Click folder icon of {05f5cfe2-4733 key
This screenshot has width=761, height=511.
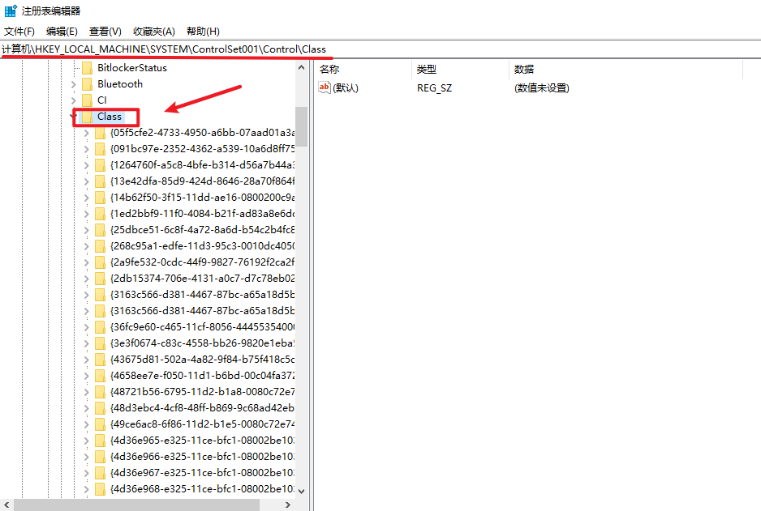100,133
